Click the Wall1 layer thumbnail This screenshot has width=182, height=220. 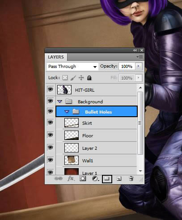[72, 160]
